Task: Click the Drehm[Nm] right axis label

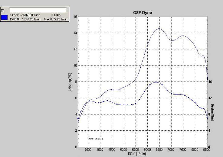Action: (x=212, y=111)
